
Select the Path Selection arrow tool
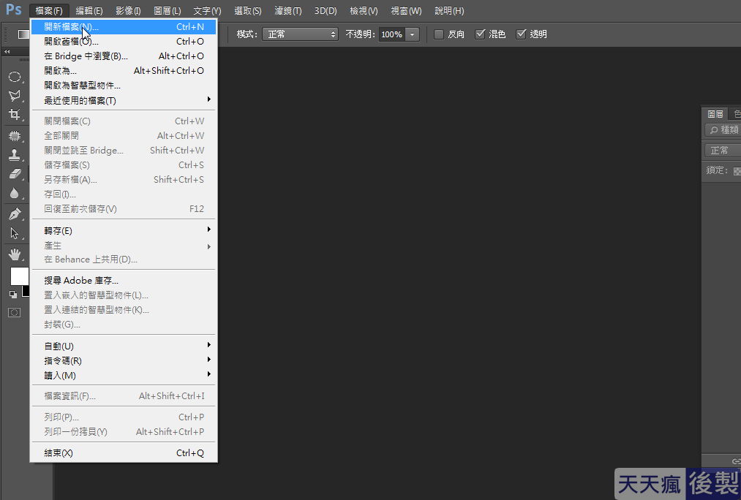tap(15, 233)
